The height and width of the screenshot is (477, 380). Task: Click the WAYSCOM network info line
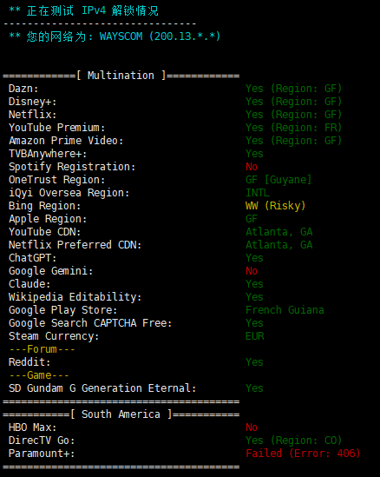coord(115,36)
